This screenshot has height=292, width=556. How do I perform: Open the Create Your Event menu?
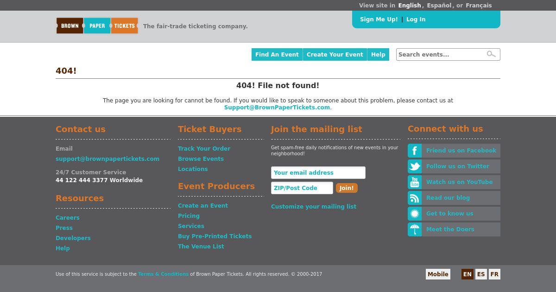pos(335,55)
